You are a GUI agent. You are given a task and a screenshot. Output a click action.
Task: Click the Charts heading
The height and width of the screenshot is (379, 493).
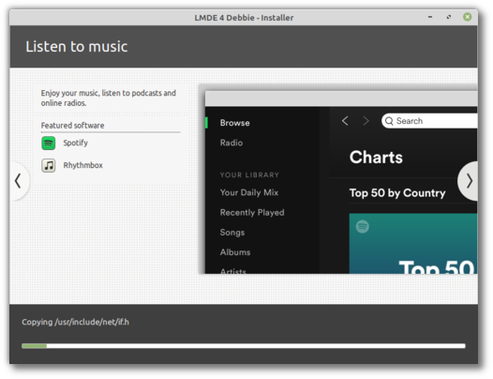coord(376,157)
